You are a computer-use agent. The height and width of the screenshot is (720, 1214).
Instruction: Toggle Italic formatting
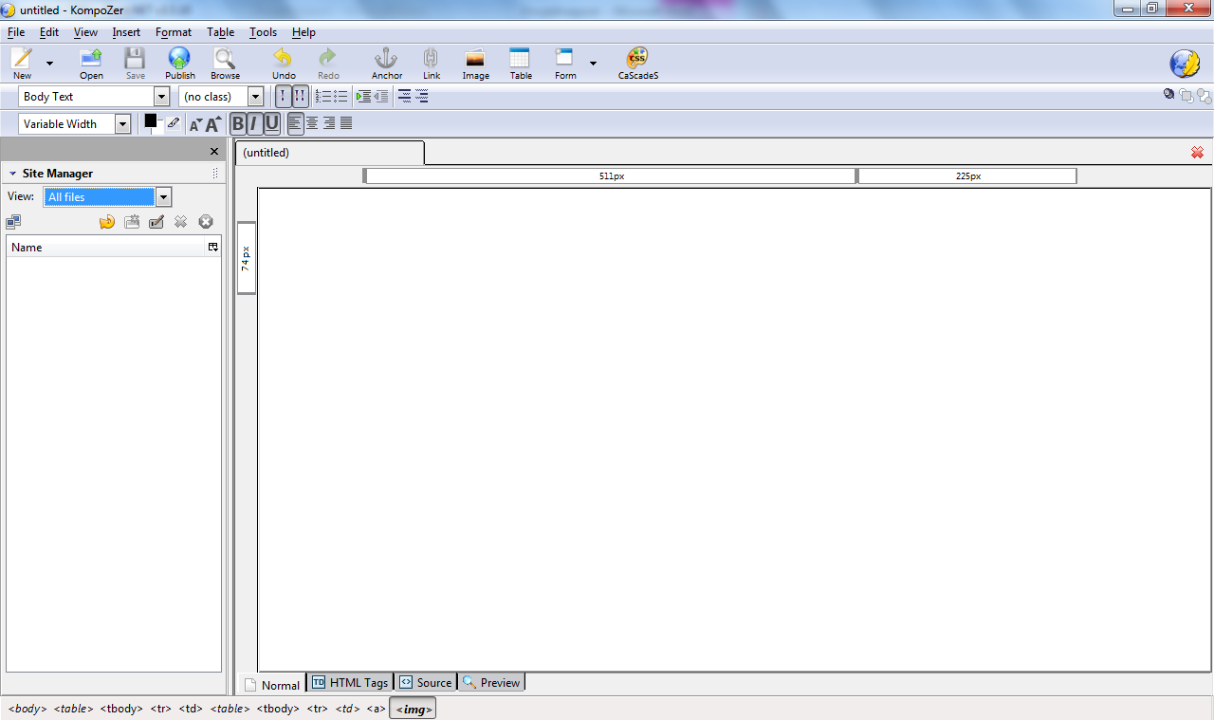tap(254, 123)
